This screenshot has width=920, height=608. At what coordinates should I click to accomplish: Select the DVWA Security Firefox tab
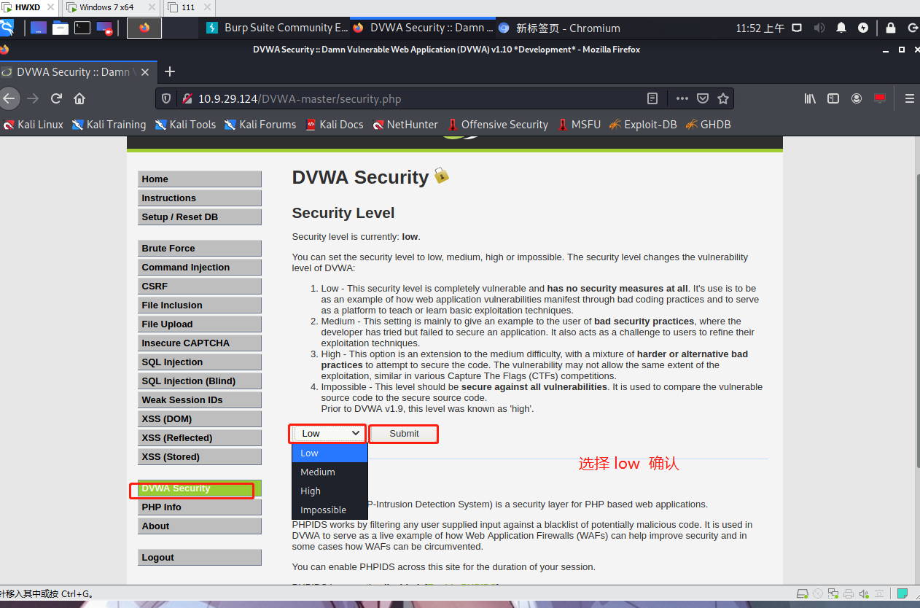point(73,71)
